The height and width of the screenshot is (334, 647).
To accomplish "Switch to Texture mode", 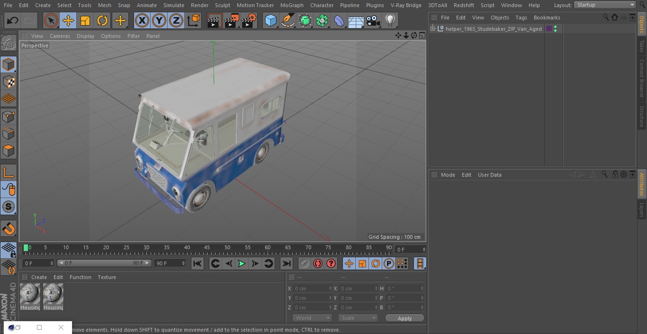I will (x=9, y=81).
